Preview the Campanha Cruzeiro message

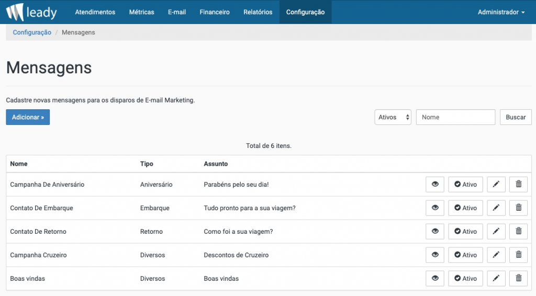(435, 255)
